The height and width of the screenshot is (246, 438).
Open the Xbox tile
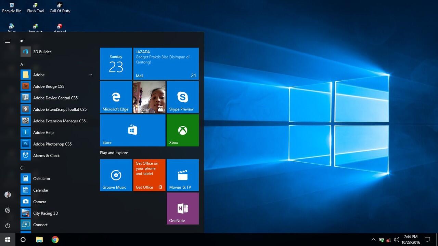pyautogui.click(x=183, y=130)
